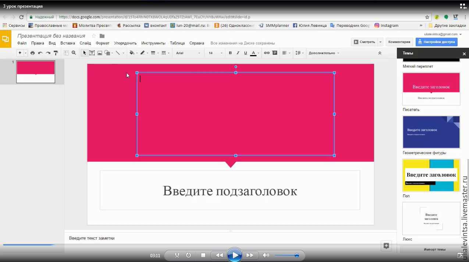This screenshot has height=262, width=469.
Task: Activate the paint format roller tool
Action: pyautogui.click(x=56, y=53)
